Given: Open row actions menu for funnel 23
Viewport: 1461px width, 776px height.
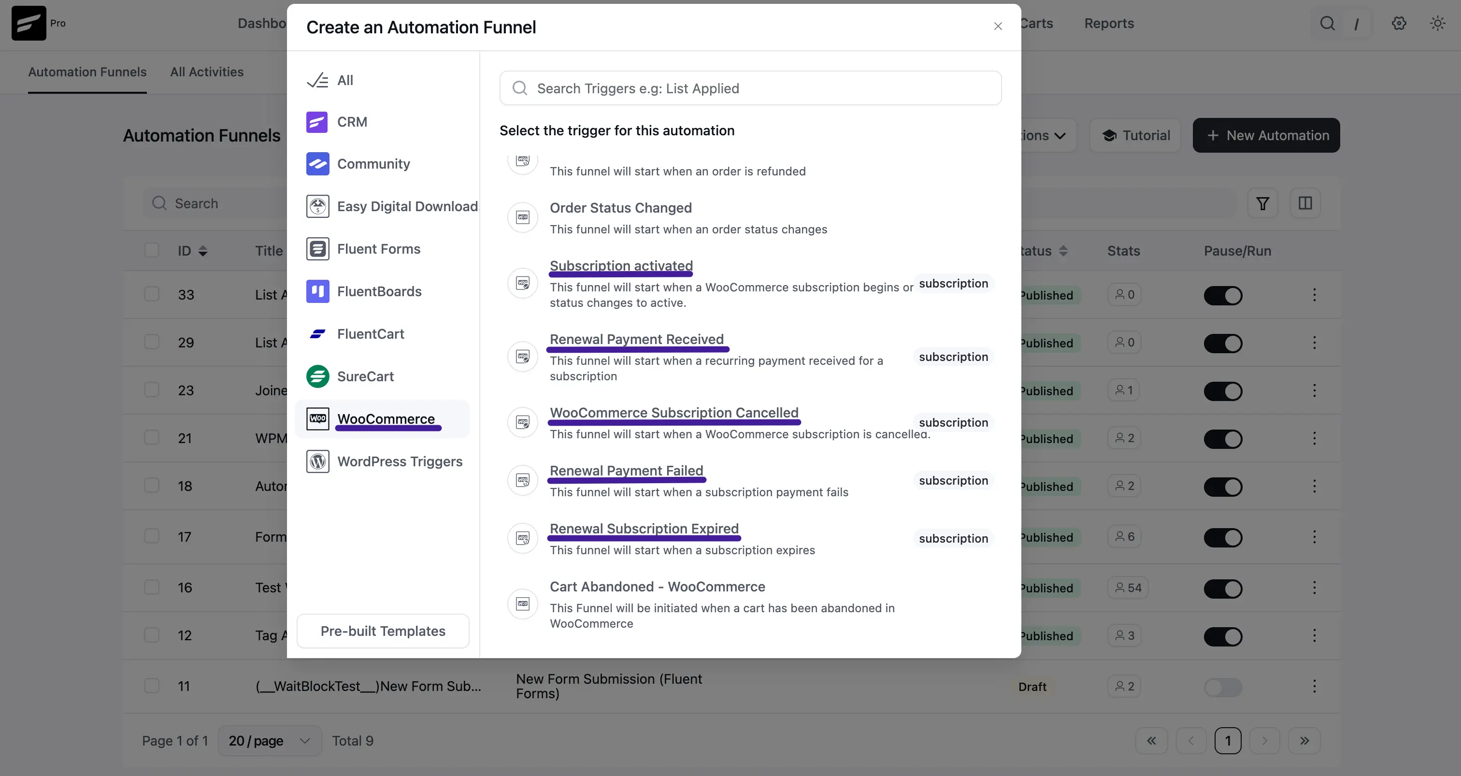Looking at the screenshot, I should [x=1314, y=390].
